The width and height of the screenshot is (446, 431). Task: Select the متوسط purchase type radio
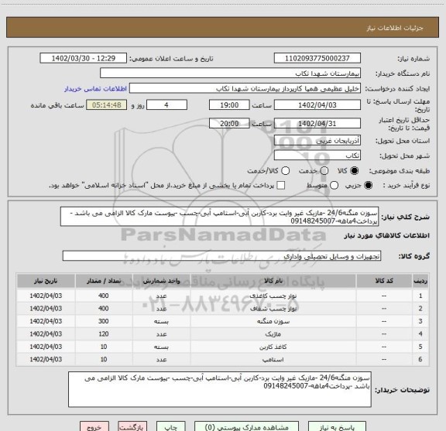coord(334,186)
